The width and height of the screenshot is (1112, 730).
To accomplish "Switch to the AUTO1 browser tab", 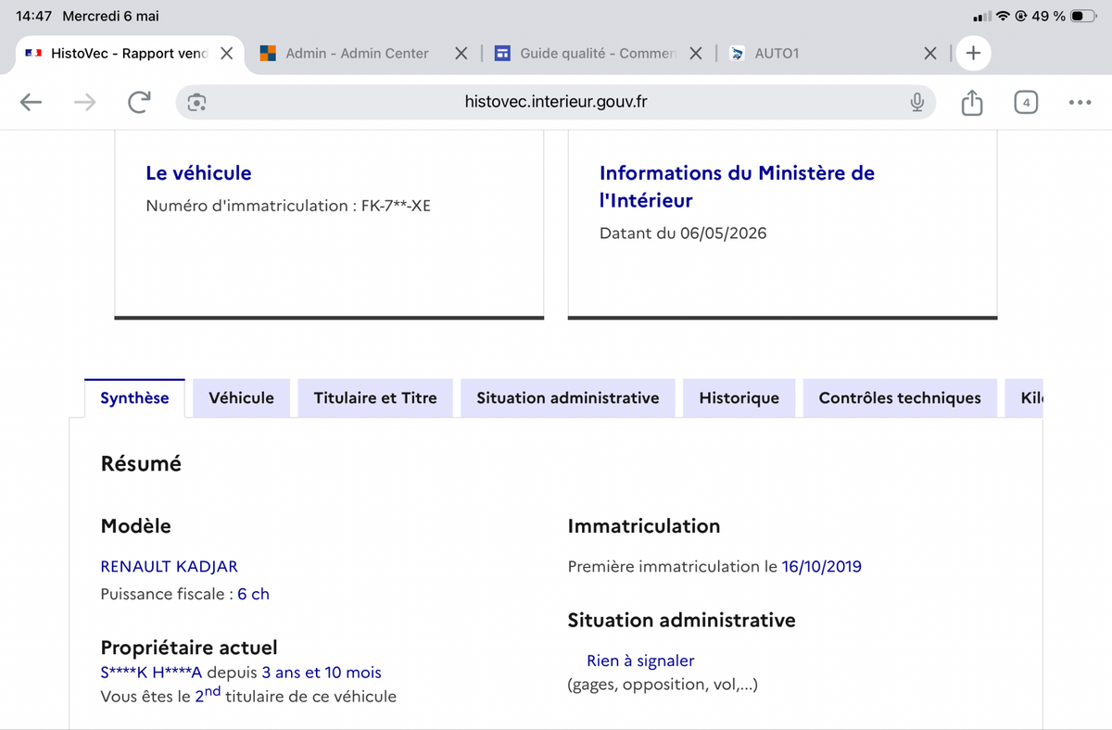I will 777,54.
